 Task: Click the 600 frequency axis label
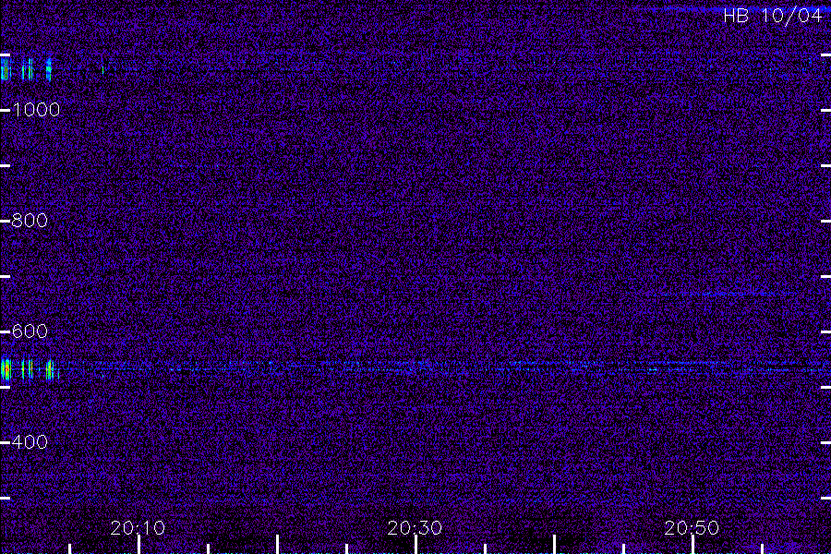pos(30,331)
